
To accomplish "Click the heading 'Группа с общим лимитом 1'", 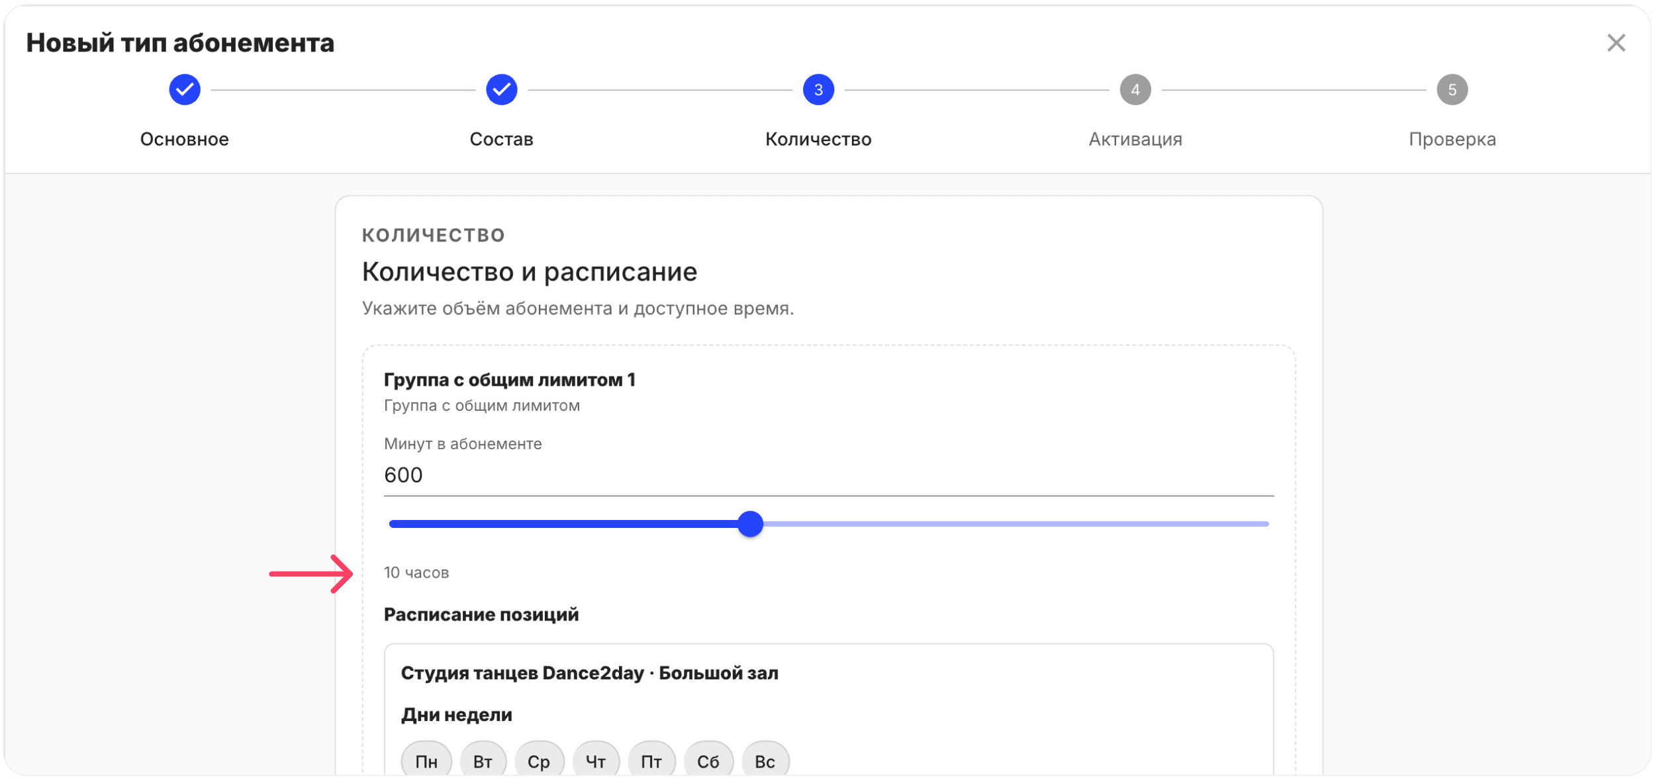I will coord(510,380).
